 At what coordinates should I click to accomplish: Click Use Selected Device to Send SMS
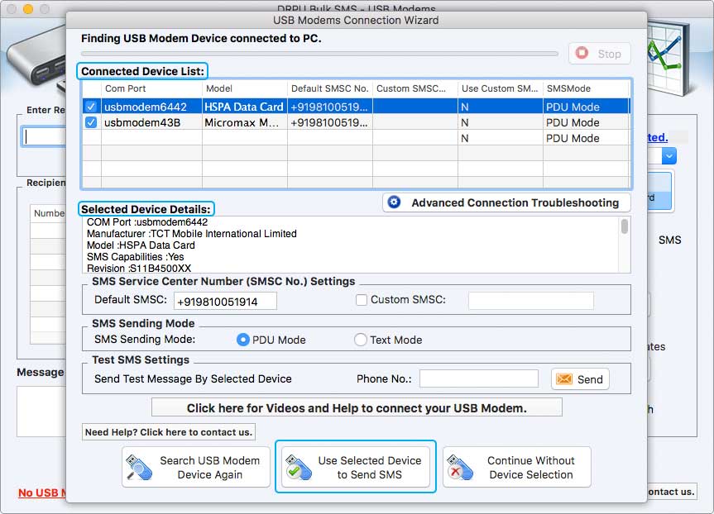click(x=356, y=467)
